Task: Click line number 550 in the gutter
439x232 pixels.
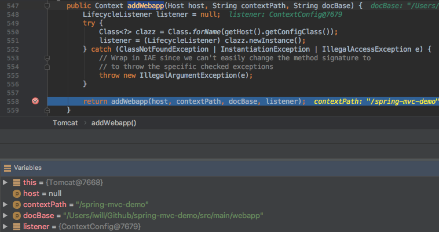Action: click(13, 32)
